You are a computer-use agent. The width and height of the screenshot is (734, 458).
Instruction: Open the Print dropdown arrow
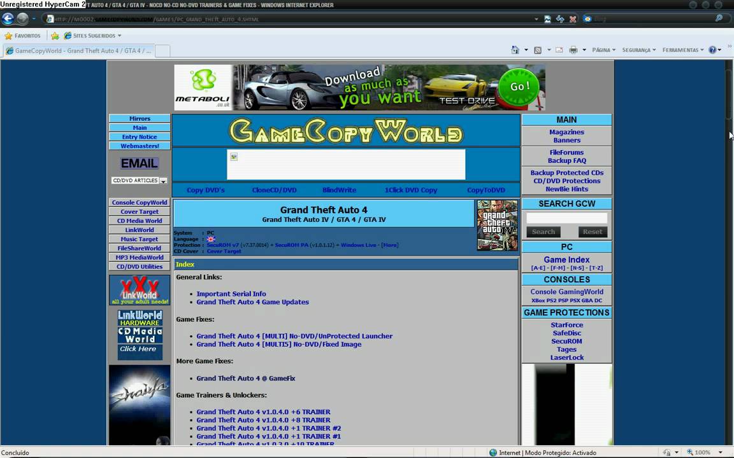coord(584,50)
